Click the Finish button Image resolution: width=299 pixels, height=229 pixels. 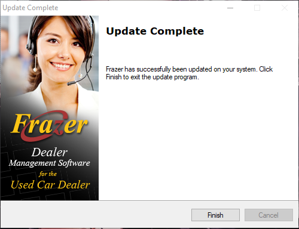[x=215, y=215]
